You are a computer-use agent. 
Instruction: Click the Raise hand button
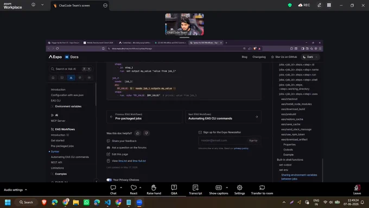[x=154, y=190]
